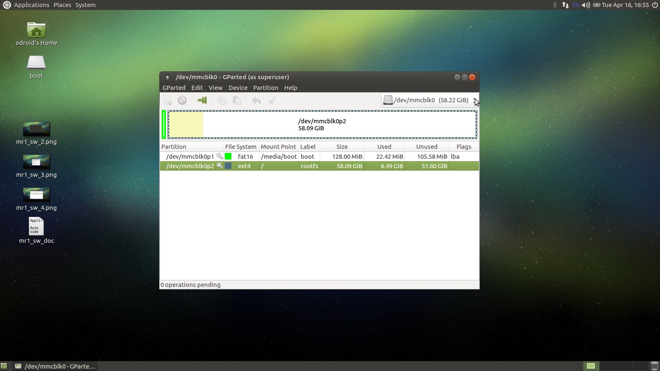The image size is (660, 371).
Task: Click the Paste partition toolbar icon
Action: click(x=237, y=100)
